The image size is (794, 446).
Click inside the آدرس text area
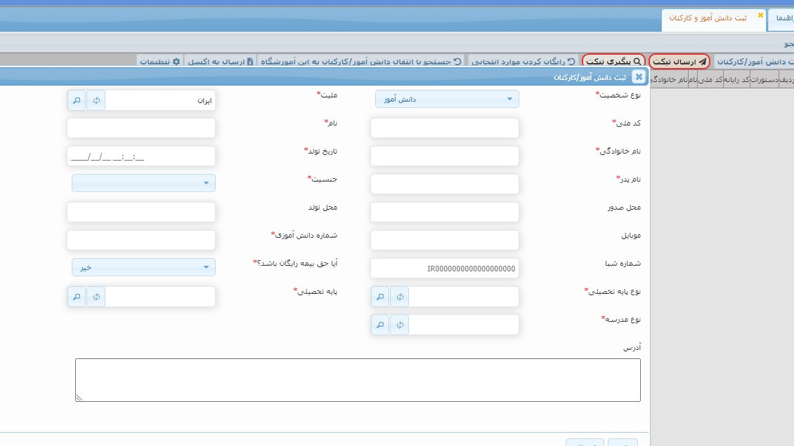pyautogui.click(x=358, y=379)
